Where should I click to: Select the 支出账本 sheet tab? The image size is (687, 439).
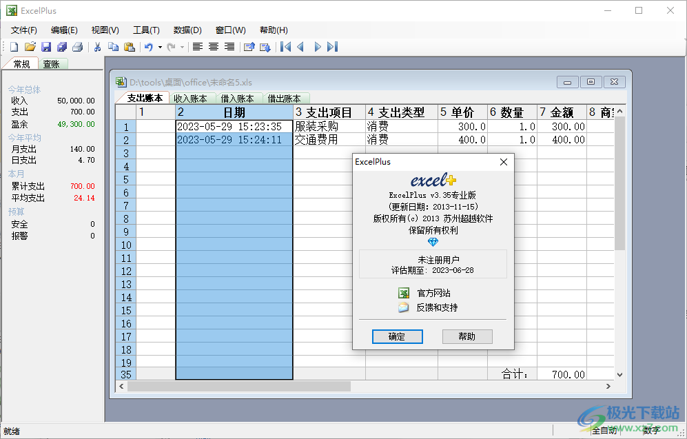tap(145, 98)
